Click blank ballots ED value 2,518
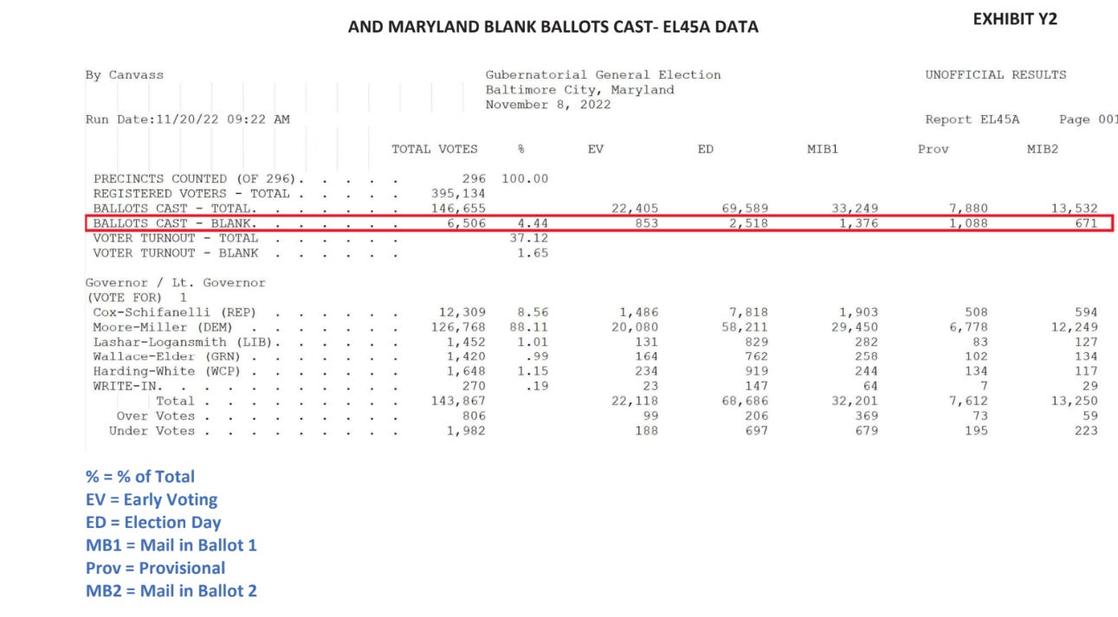 point(748,223)
